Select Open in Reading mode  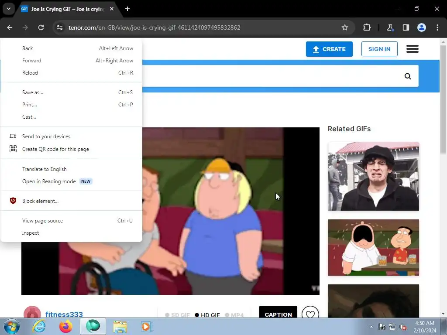(x=71, y=181)
